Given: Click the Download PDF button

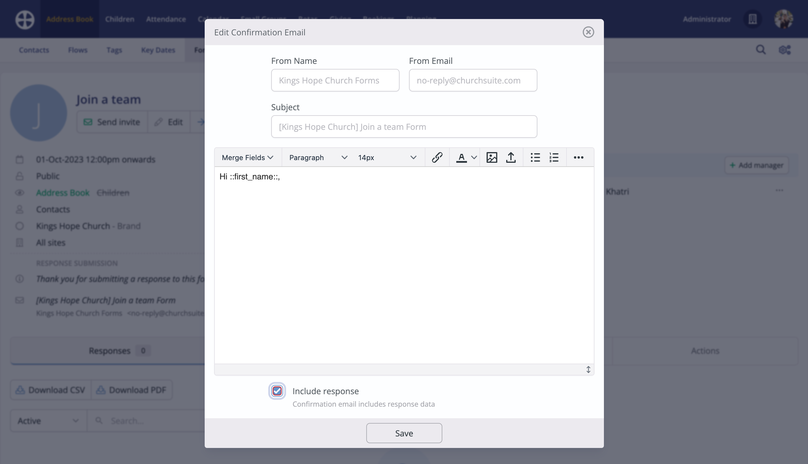Looking at the screenshot, I should pos(132,390).
